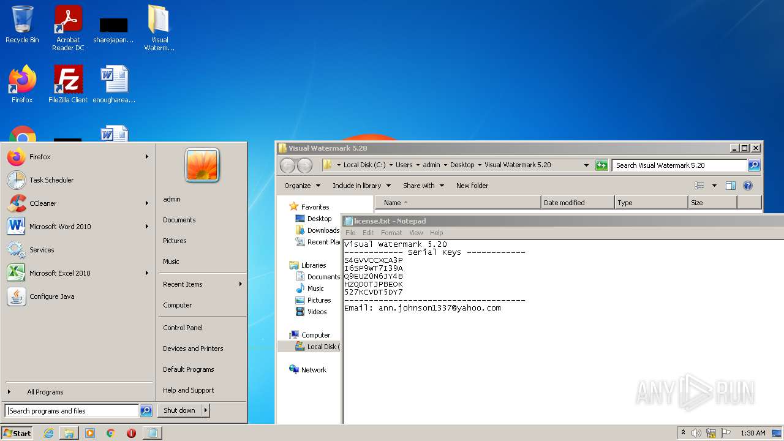Image resolution: width=784 pixels, height=441 pixels.
Task: Open Task Scheduler from Start menu
Action: click(78, 180)
